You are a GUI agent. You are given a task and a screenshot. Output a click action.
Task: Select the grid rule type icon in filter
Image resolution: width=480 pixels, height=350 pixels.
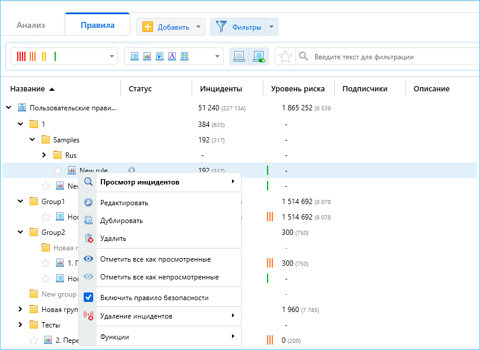click(185, 56)
